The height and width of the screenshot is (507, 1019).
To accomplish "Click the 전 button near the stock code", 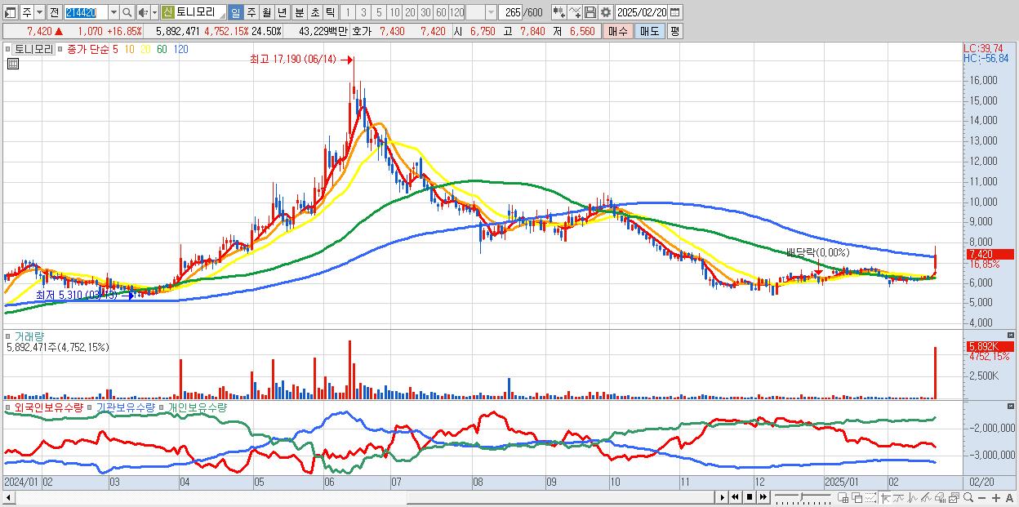I will [x=54, y=12].
